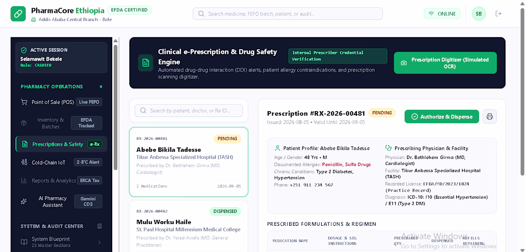525x252 pixels.
Task: Open Prescriptions & Safety menu item
Action: [x=61, y=144]
